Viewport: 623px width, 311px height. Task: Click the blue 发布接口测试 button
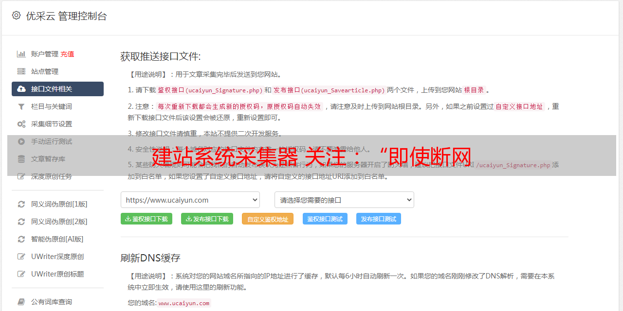(x=379, y=219)
